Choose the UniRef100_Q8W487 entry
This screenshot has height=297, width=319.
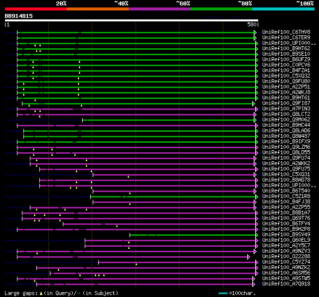286,136
